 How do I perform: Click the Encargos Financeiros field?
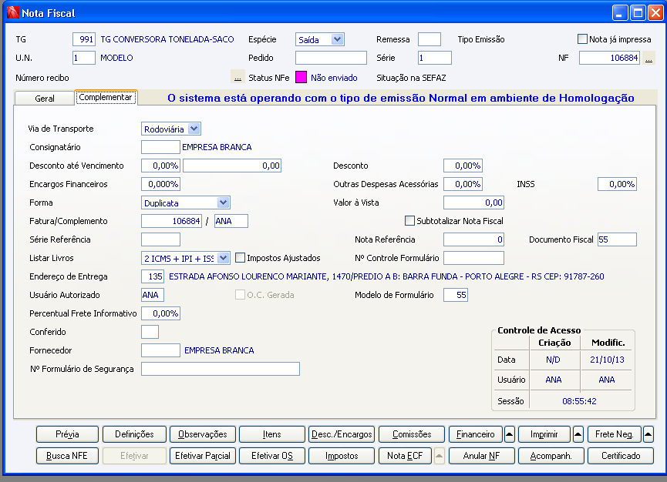coord(160,184)
